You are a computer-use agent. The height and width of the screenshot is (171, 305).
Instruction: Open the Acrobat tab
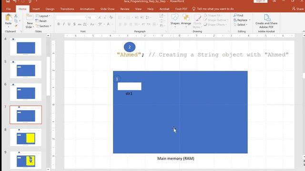point(164,9)
